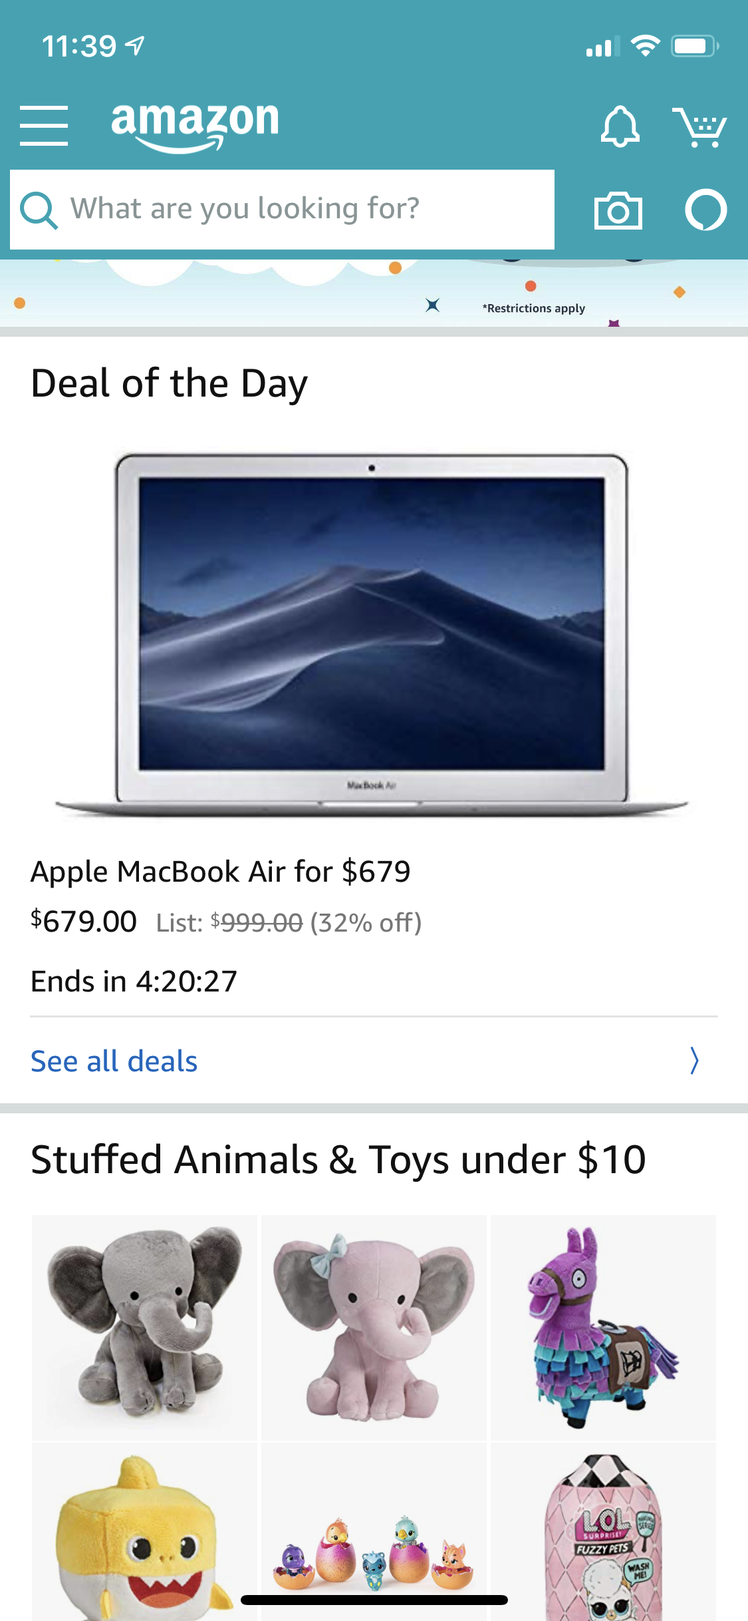Screen dimensions: 748x1621
Task: Open Apple MacBook Air deal title
Action: coord(221,871)
